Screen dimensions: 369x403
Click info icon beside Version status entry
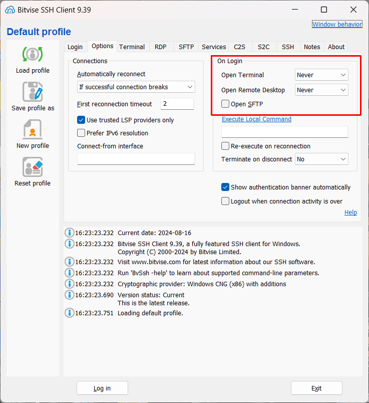(x=69, y=295)
